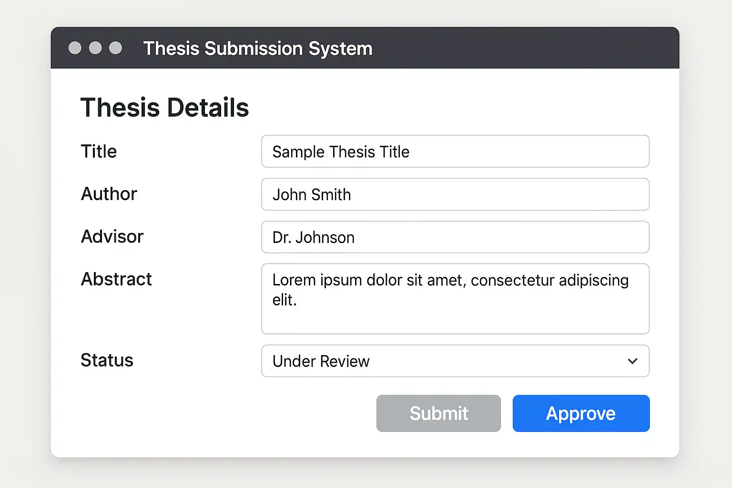Focus the Sample Thesis Title input field
This screenshot has height=488, width=732.
pos(455,152)
